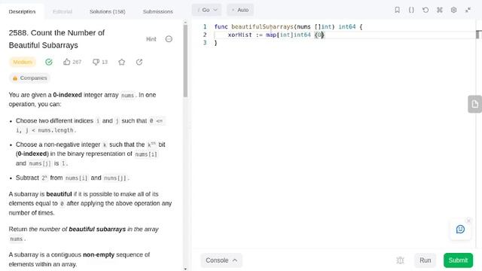Open the Companies locked tag
Image resolution: width=482 pixels, height=271 pixels.
click(x=30, y=78)
